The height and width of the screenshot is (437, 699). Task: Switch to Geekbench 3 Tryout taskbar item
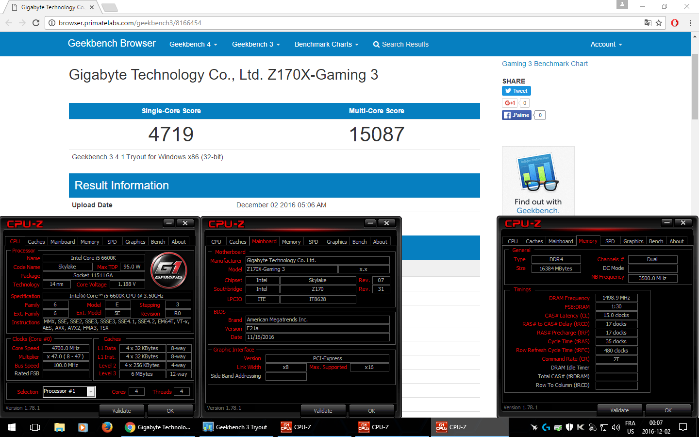pos(236,427)
